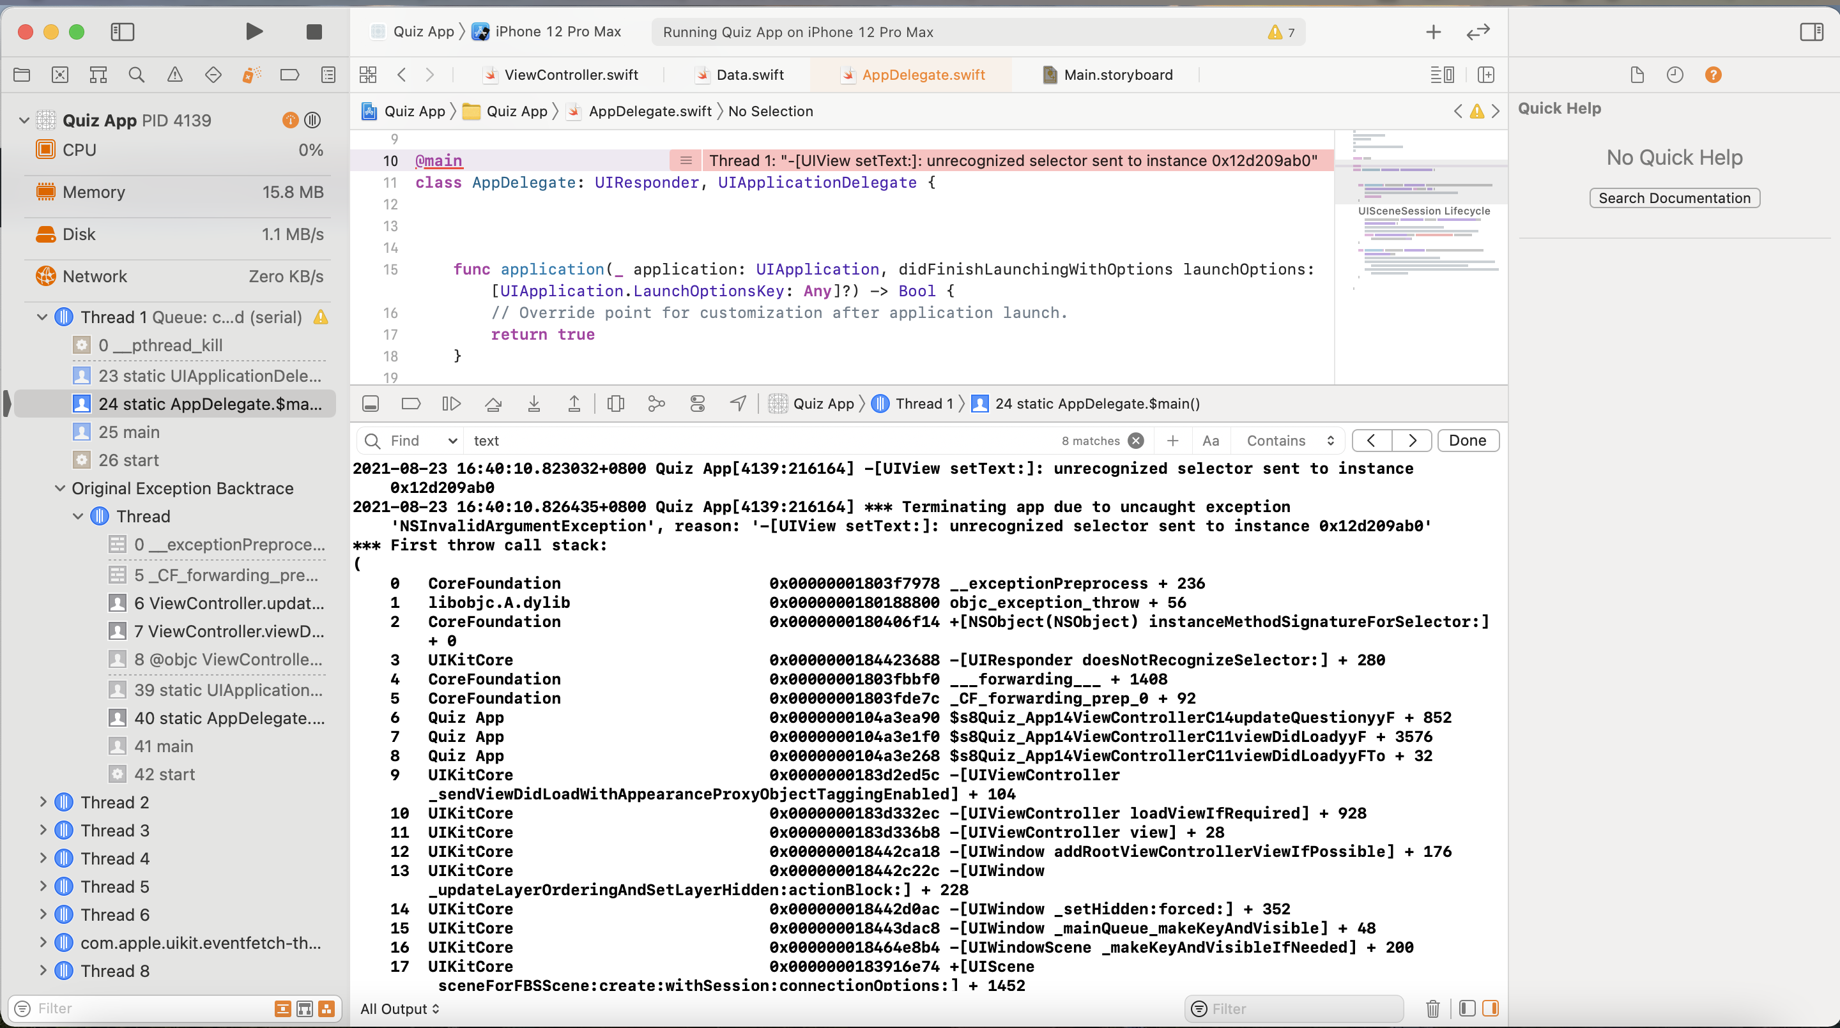Select the AppDelegate.swift tab
Image resolution: width=1840 pixels, height=1028 pixels.
click(914, 75)
